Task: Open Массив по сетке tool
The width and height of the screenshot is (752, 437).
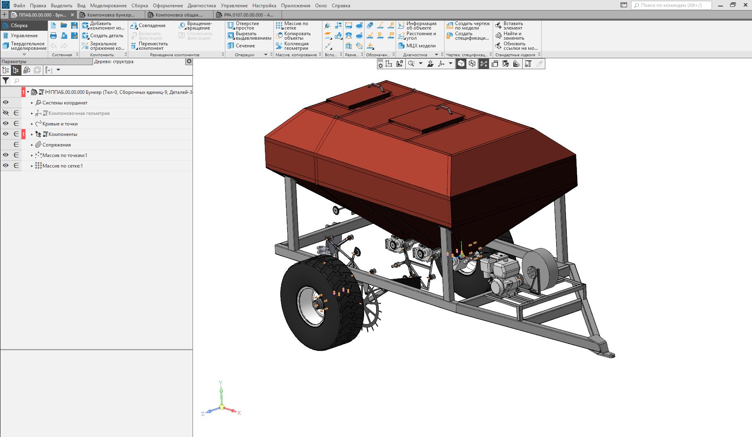Action: click(292, 25)
